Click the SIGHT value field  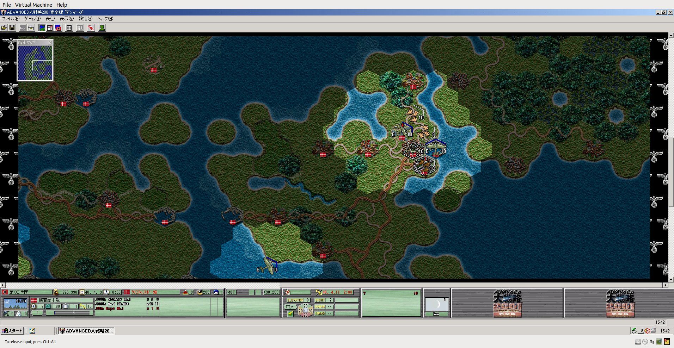(330, 300)
